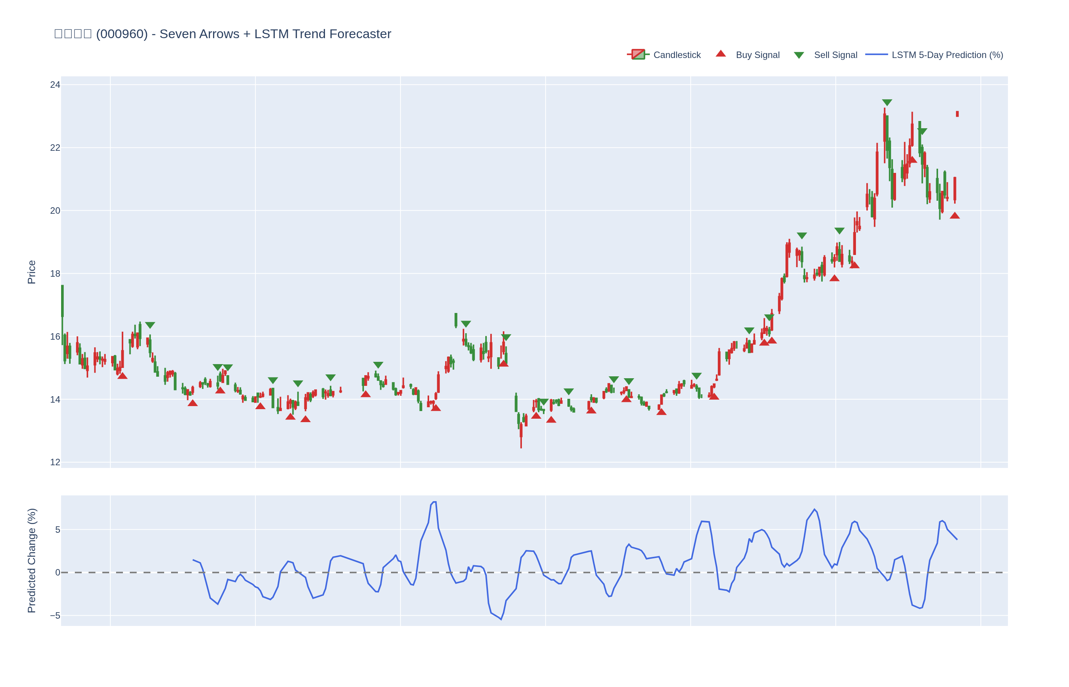This screenshot has width=1069, height=687.
Task: Click the 24 tick label on price axis
Action: point(55,85)
